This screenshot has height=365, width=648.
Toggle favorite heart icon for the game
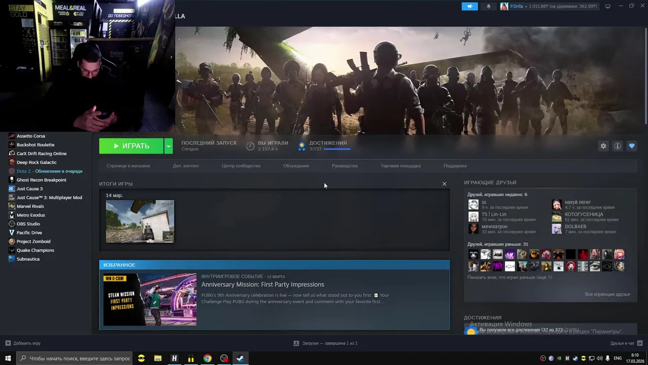click(x=632, y=146)
